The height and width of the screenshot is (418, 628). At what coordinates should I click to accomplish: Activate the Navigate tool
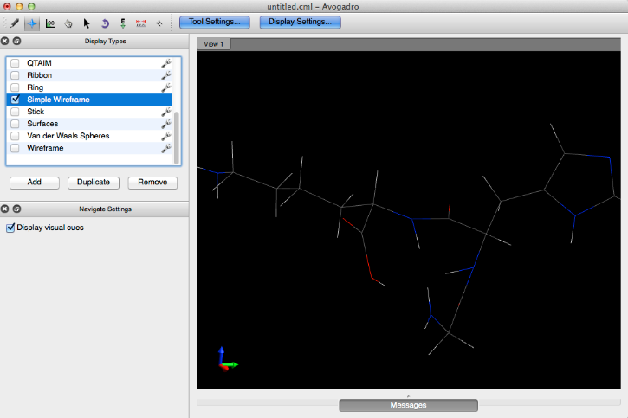click(32, 23)
